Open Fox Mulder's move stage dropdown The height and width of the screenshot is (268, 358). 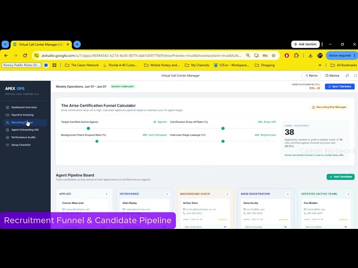click(326, 227)
